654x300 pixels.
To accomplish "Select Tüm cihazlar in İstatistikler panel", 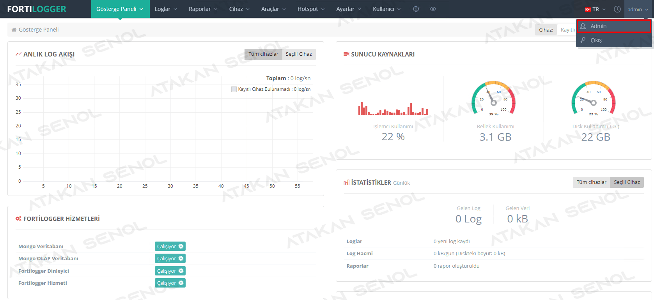I will [x=591, y=182].
